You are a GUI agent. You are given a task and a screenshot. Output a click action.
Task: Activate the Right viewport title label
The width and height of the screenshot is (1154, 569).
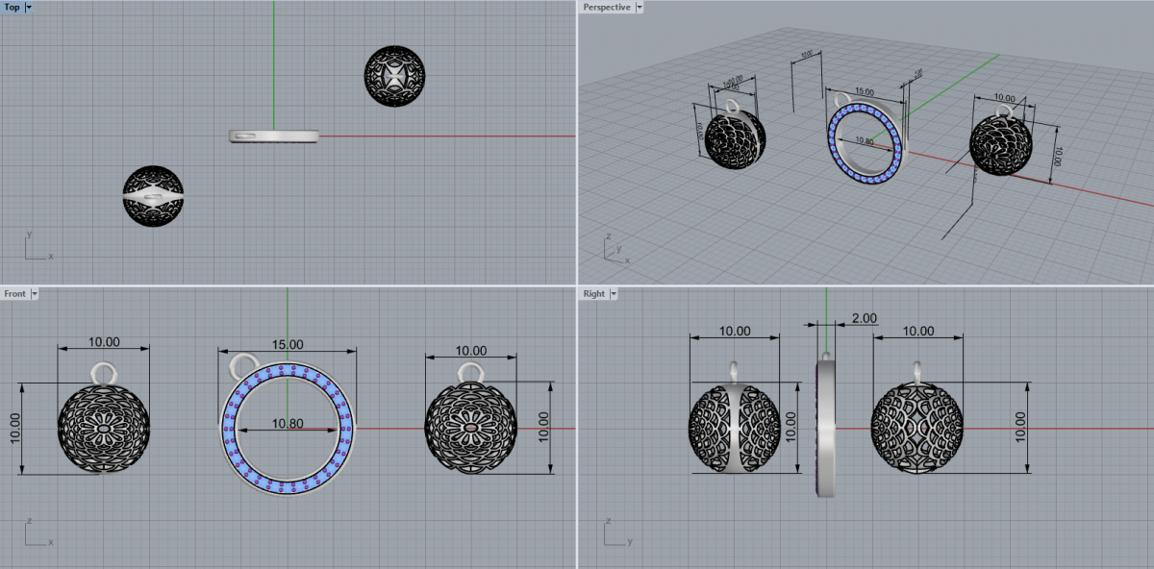tap(593, 294)
